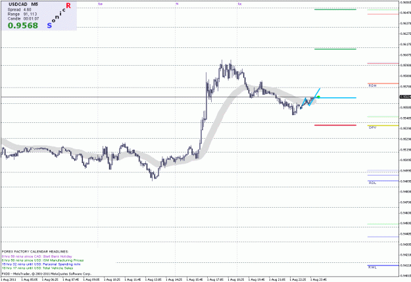Image resolution: width=411 pixels, height=282 pixels.
Task: Click the DPV level label
Action: tap(372, 128)
